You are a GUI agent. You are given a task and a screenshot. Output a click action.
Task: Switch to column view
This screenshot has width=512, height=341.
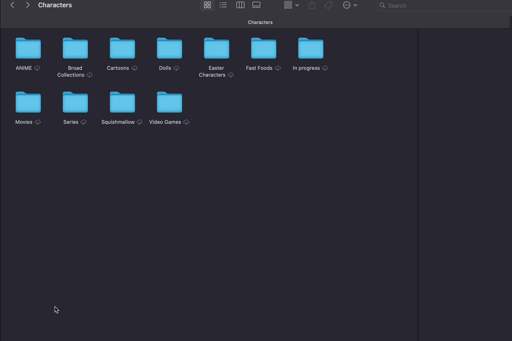click(x=240, y=5)
